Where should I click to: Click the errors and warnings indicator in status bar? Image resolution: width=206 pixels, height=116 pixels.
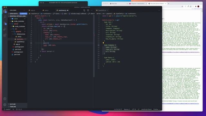pos(19,109)
